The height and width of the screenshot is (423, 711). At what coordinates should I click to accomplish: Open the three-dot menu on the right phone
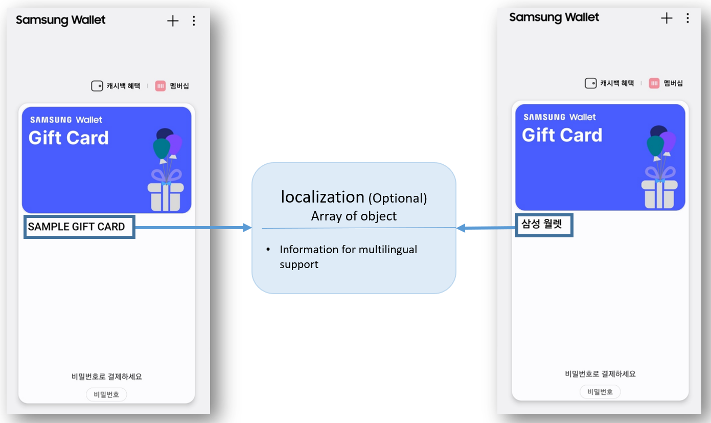[x=687, y=18]
